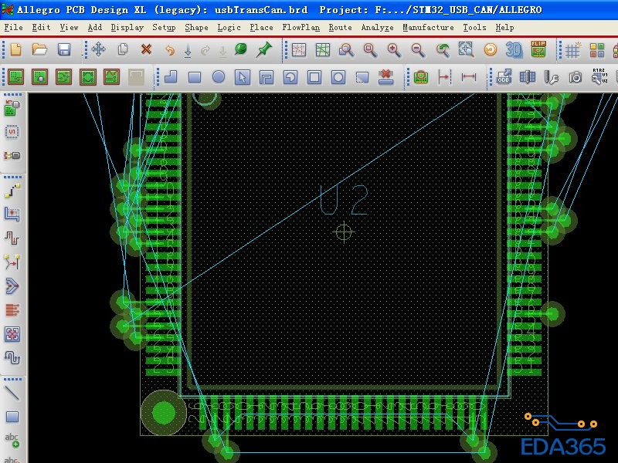Select the Shape Add polygon tool
Viewport: 618px width, 463px height.
pyautogui.click(x=171, y=76)
